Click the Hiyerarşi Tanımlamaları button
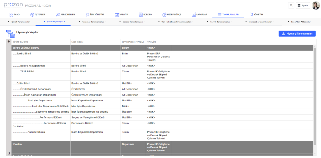This screenshot has width=321, height=158. [297, 34]
